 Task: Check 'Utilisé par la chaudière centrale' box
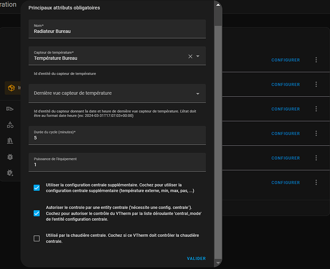37,238
